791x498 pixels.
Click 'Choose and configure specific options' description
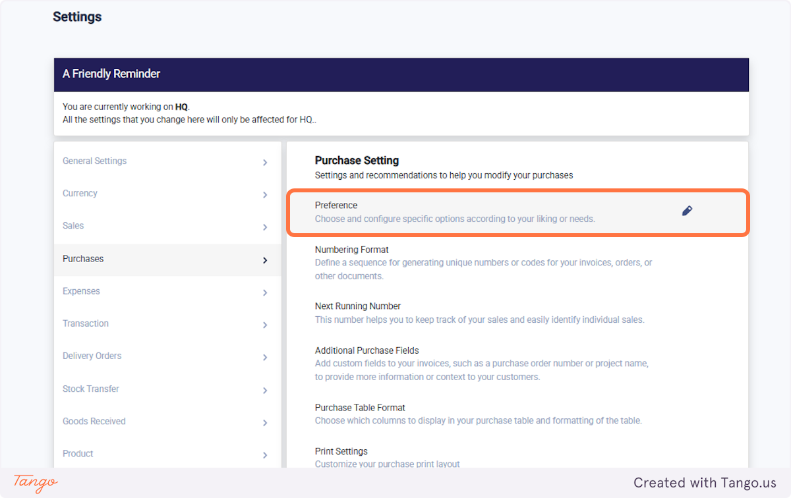(x=455, y=219)
